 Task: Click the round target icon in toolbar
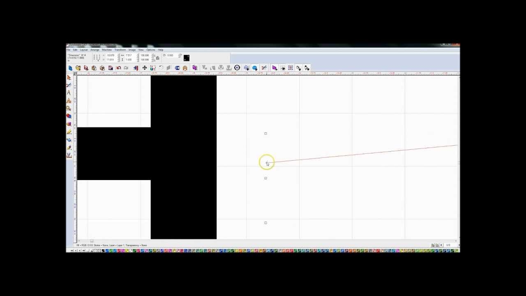(237, 68)
